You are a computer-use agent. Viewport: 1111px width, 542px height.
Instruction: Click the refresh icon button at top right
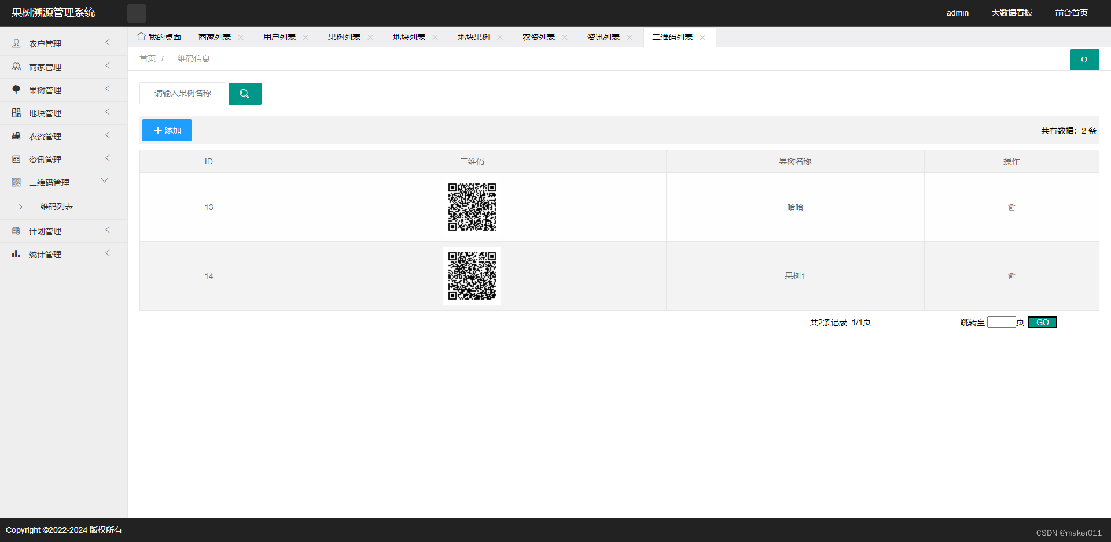pyautogui.click(x=1084, y=60)
